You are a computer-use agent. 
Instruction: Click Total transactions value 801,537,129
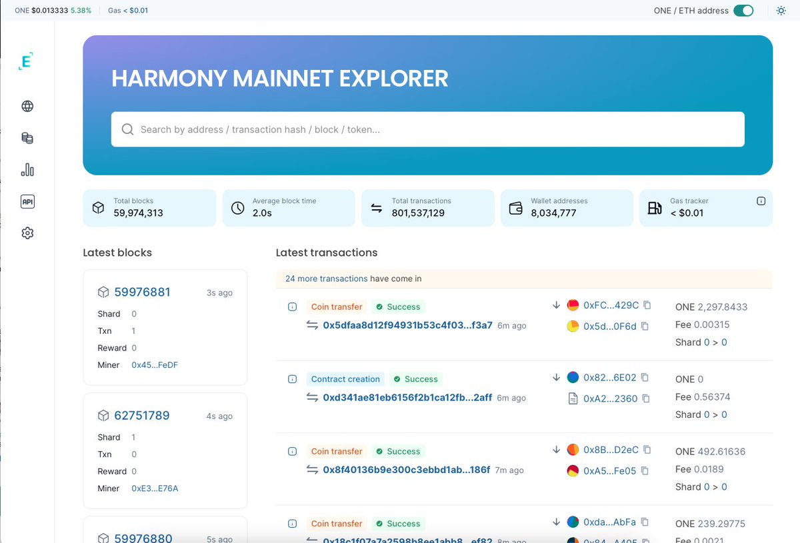tap(418, 213)
